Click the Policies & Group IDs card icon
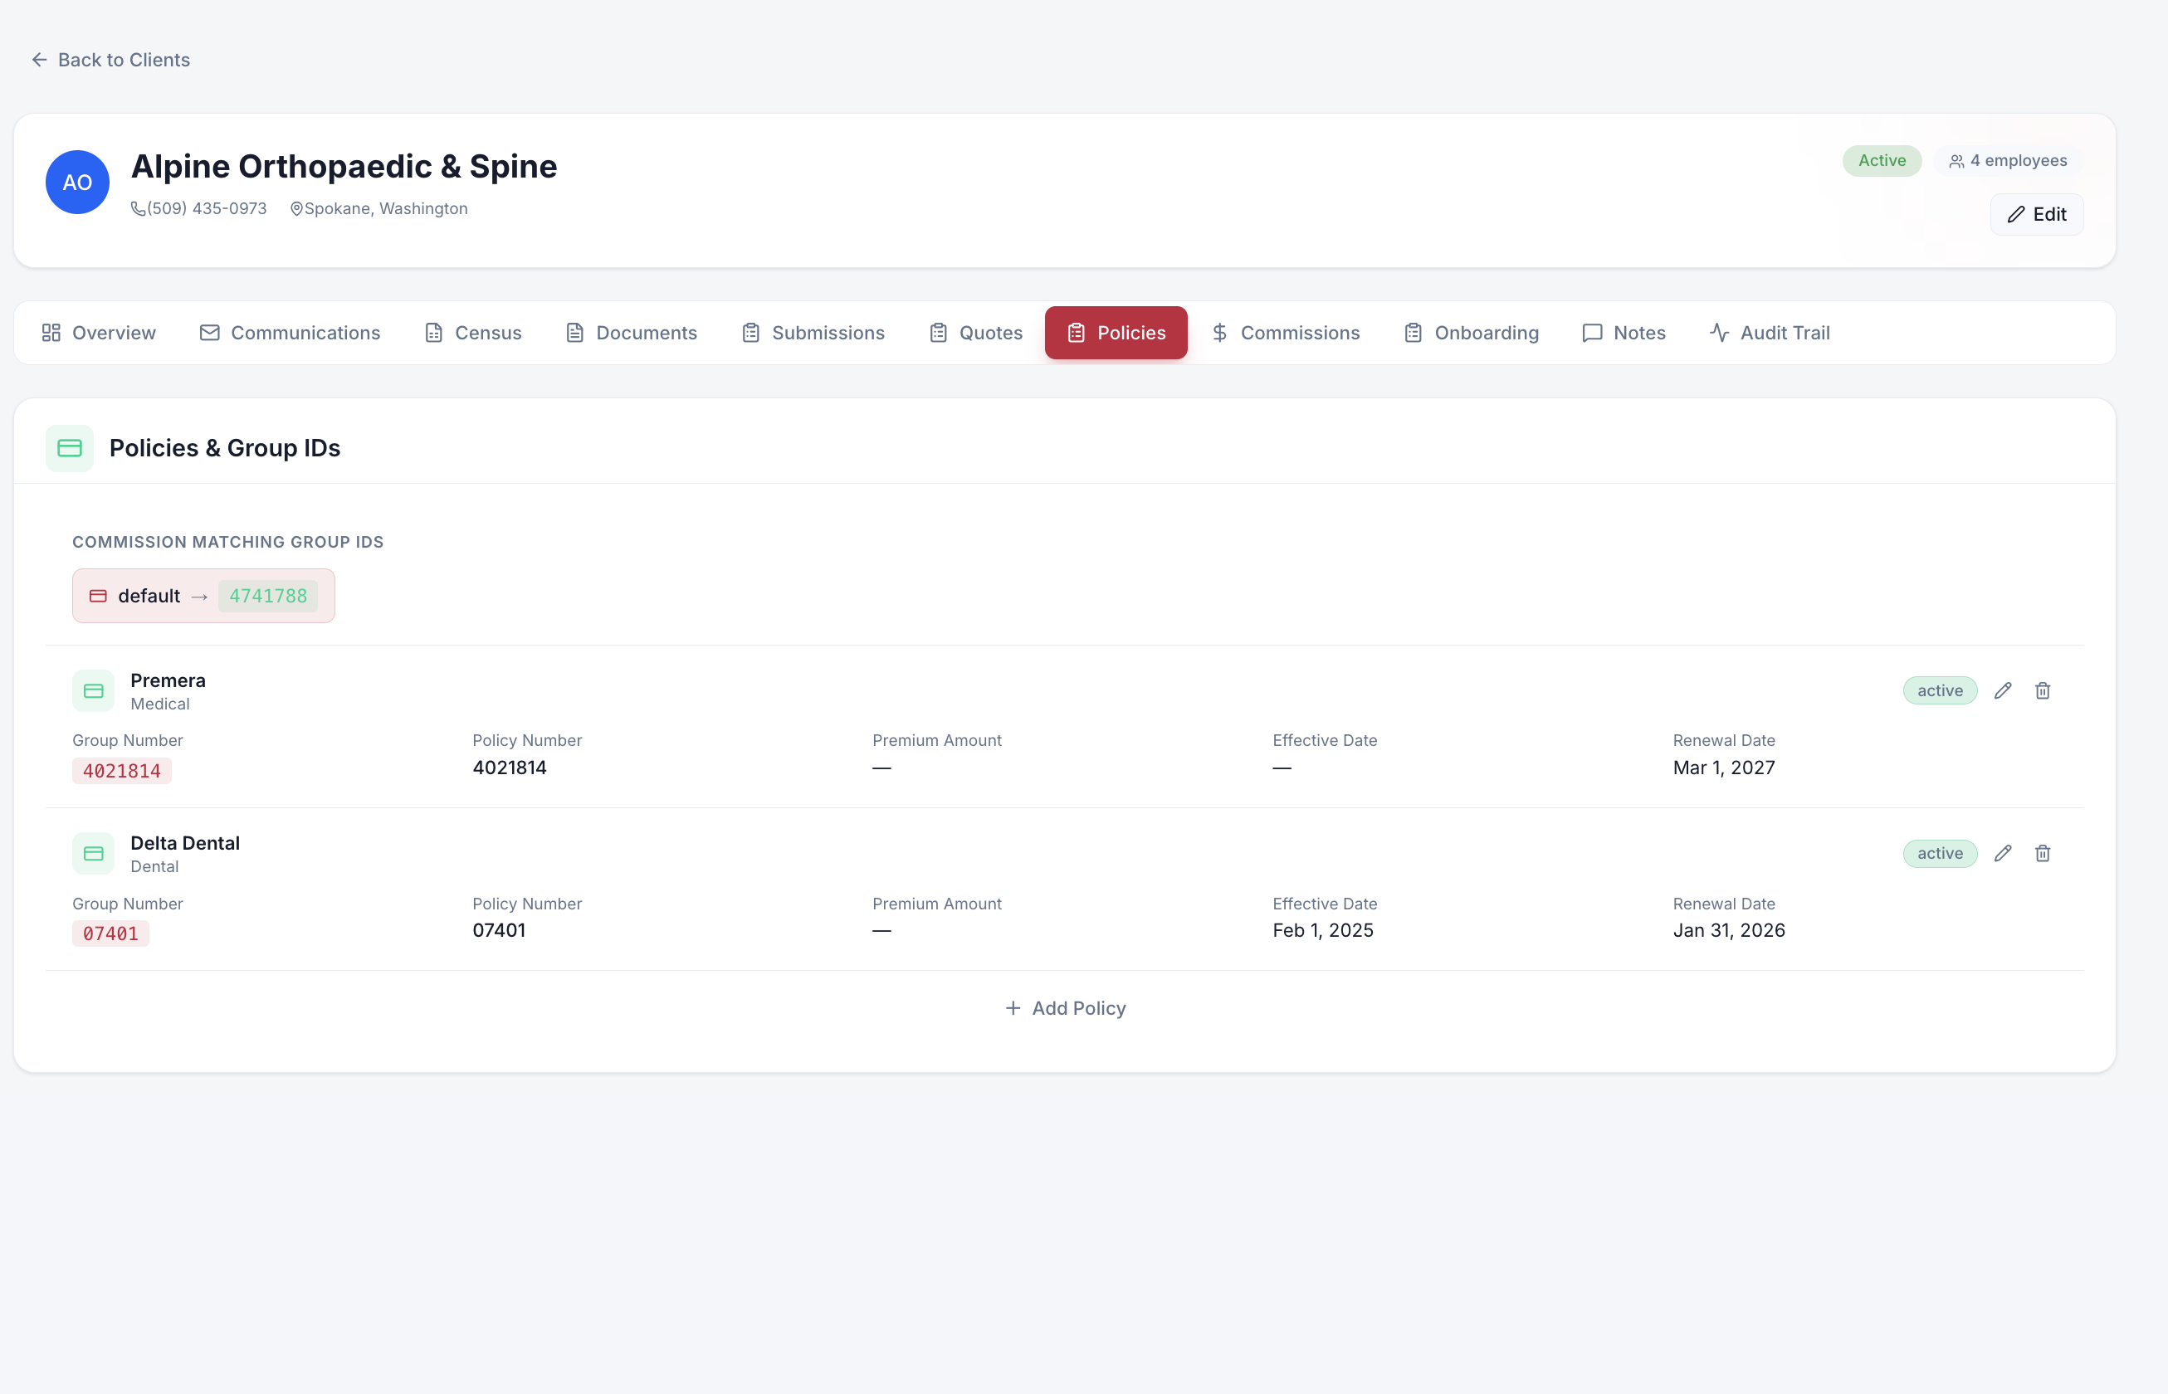Viewport: 2168px width, 1394px height. 70,448
